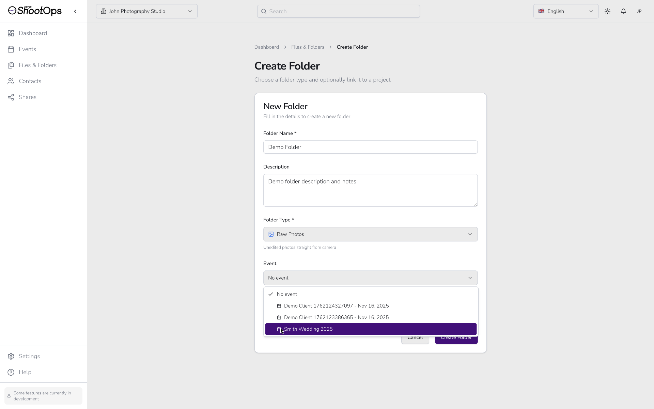This screenshot has width=654, height=409.
Task: Expand the English language selector
Action: click(565, 11)
